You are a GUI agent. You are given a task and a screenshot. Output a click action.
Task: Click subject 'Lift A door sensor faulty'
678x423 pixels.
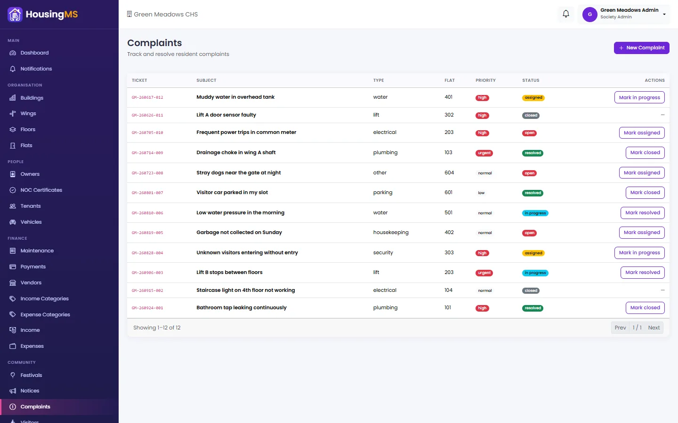226,115
